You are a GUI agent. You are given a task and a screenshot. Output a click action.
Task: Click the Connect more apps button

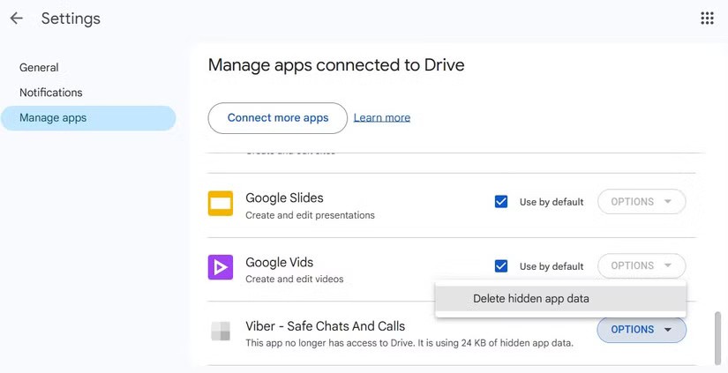(x=278, y=118)
